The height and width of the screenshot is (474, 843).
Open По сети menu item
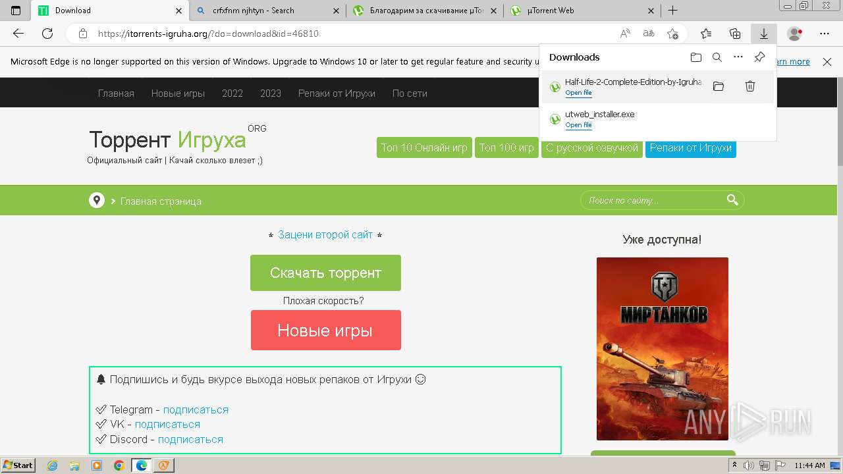click(x=410, y=93)
